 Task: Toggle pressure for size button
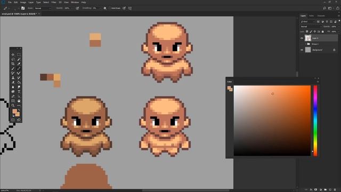tap(124, 9)
